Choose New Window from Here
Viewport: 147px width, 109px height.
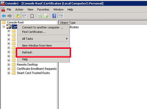click(43, 46)
